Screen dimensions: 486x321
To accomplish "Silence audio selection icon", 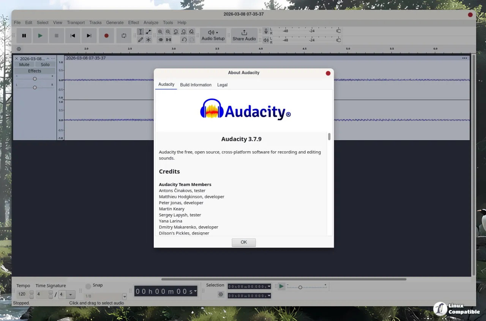I will (x=168, y=39).
